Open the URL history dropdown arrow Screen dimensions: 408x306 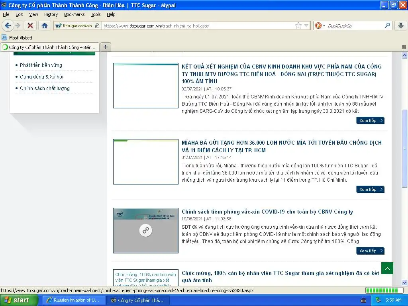click(306, 25)
